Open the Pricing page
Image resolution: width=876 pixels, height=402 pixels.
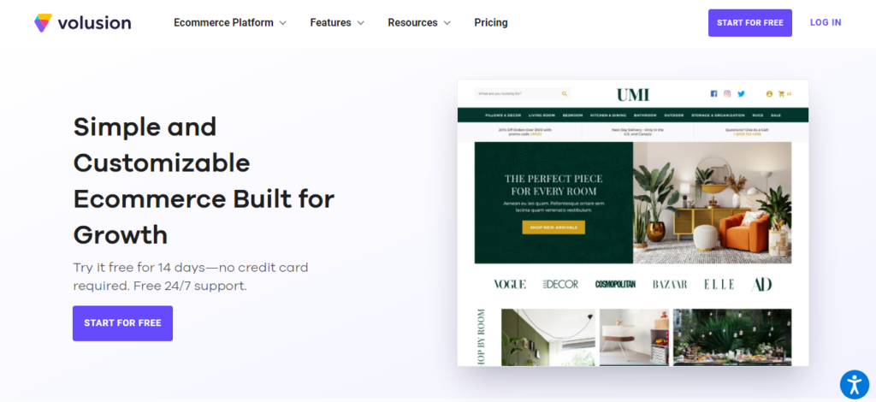(490, 23)
